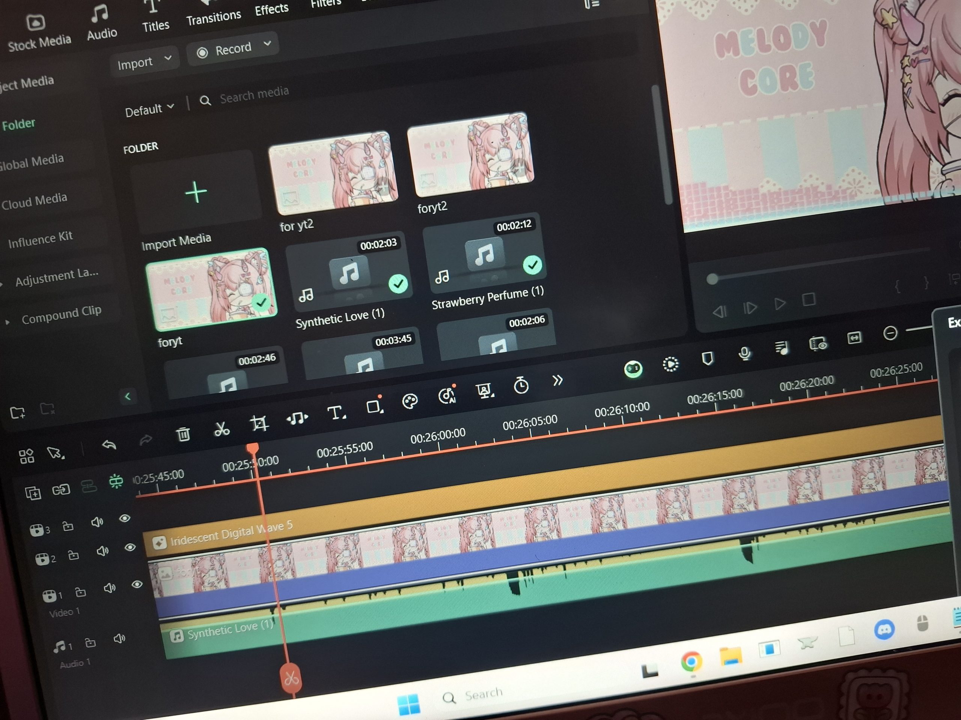961x720 pixels.
Task: Select the Crop tool in the timeline toolbar
Action: point(259,423)
